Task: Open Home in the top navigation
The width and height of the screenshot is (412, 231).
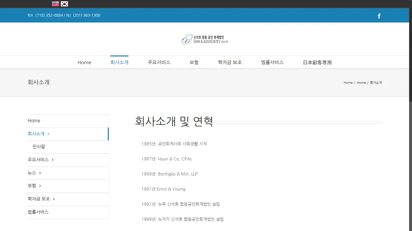Action: coord(84,63)
